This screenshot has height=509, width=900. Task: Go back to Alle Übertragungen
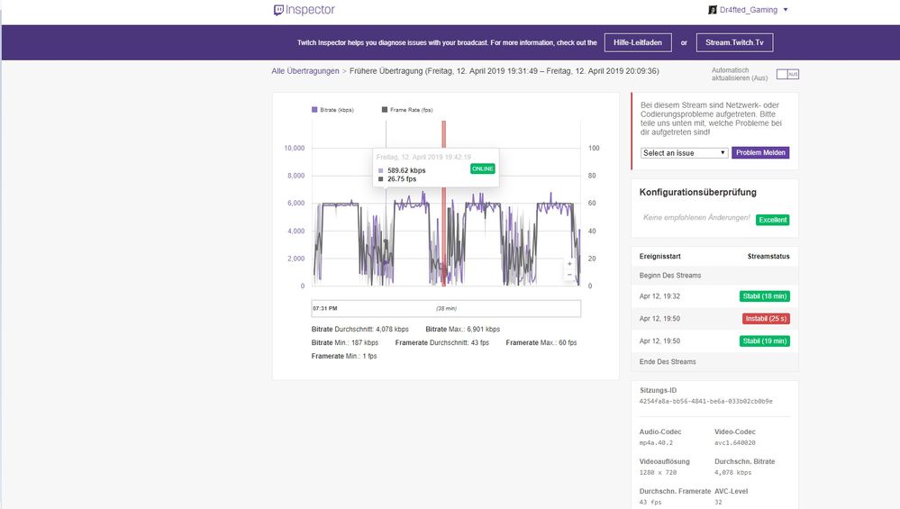[x=305, y=71]
